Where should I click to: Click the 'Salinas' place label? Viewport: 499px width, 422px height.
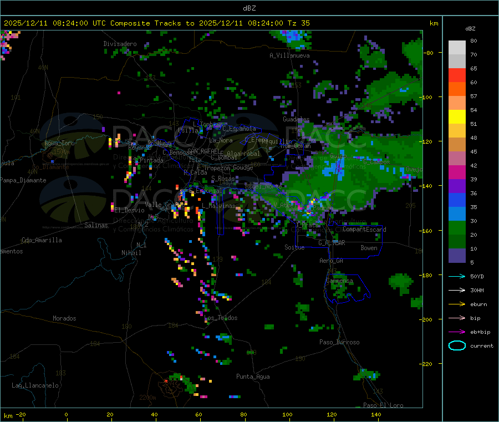pyautogui.click(x=96, y=225)
